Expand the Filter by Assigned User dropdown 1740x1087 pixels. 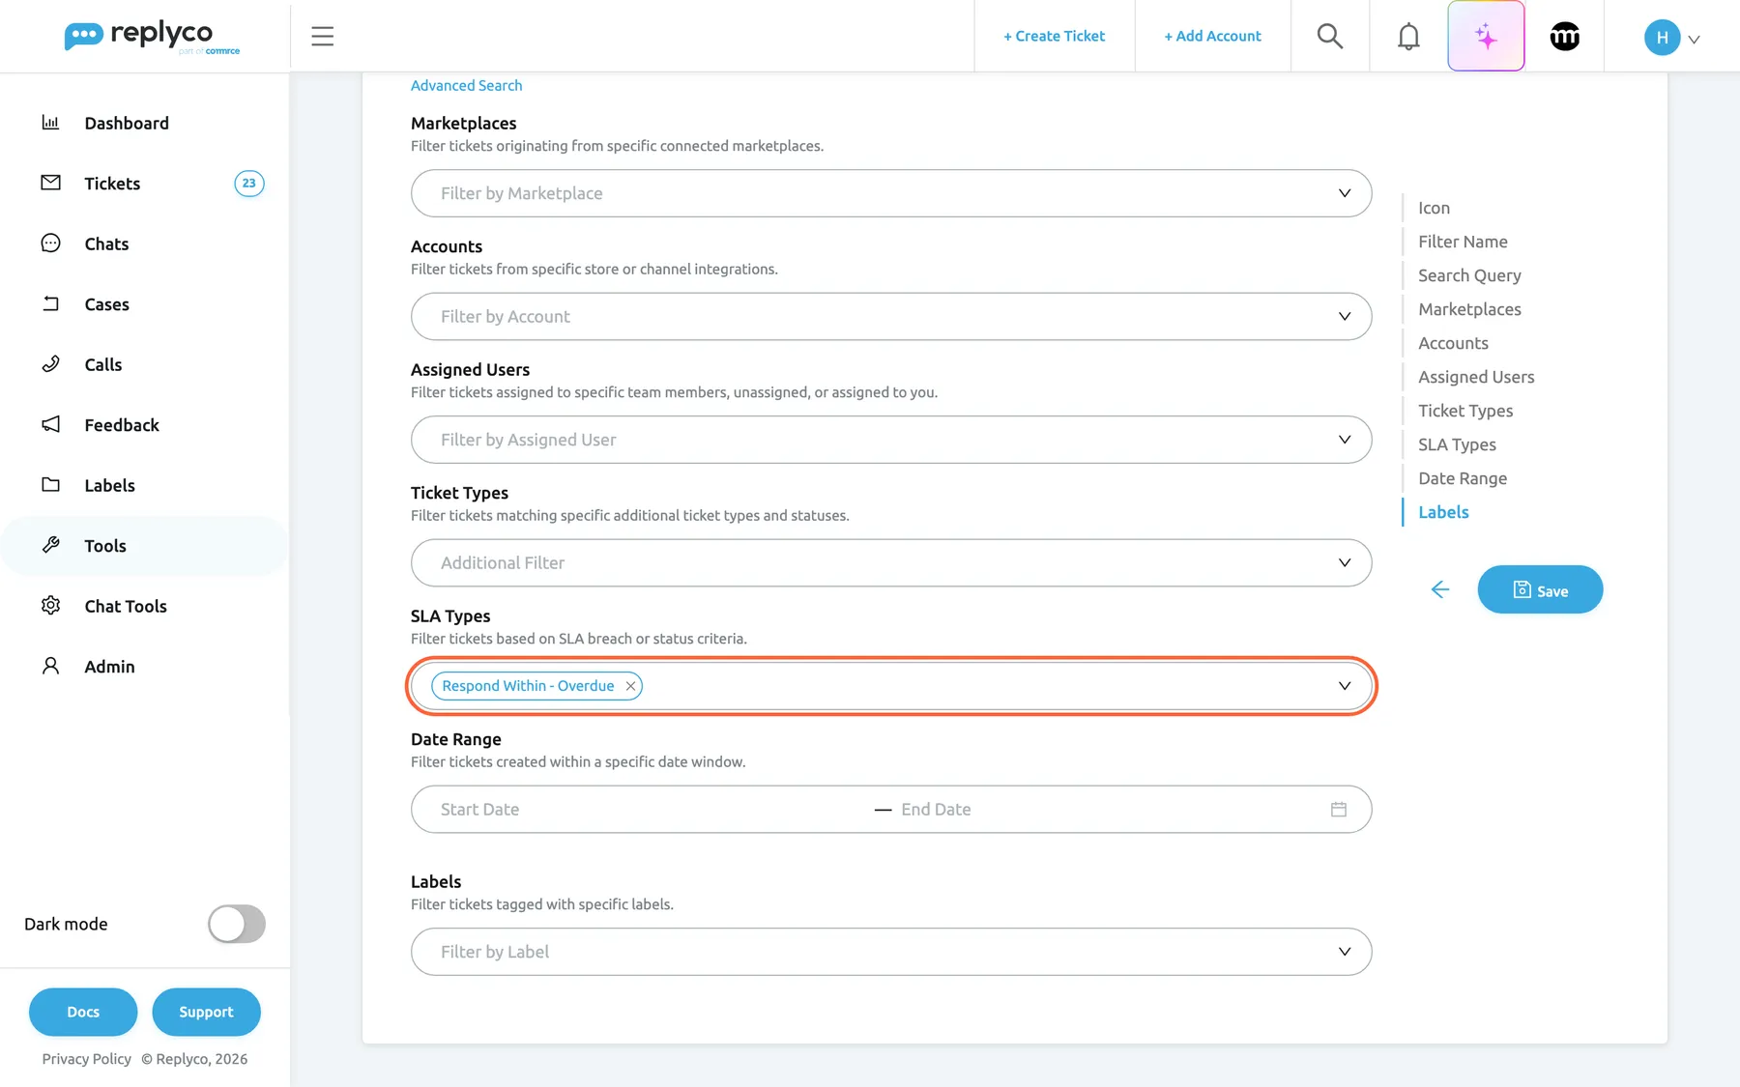tap(890, 440)
